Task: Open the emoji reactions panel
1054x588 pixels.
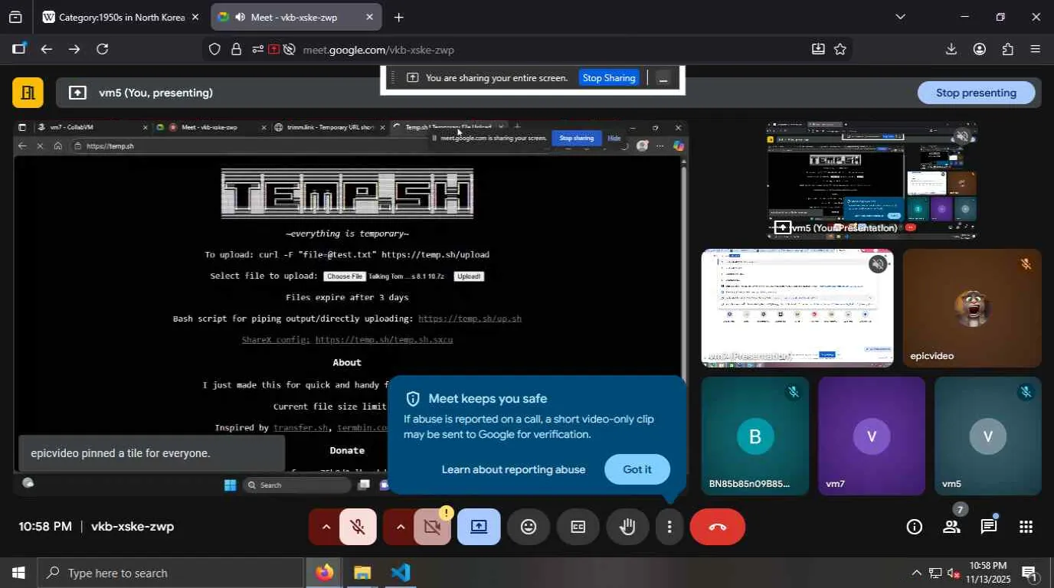Action: [x=529, y=527]
